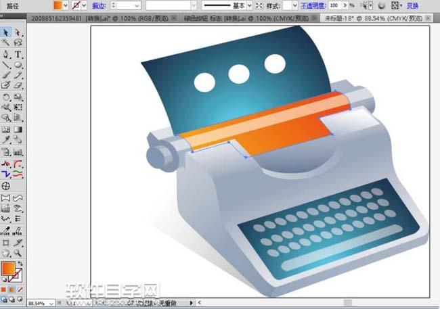Open the 不透明度 opacity panel link

tap(313, 5)
